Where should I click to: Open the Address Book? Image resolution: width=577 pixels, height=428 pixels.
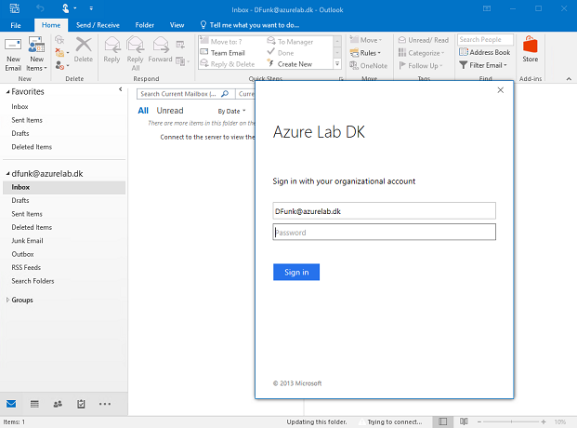pyautogui.click(x=485, y=52)
